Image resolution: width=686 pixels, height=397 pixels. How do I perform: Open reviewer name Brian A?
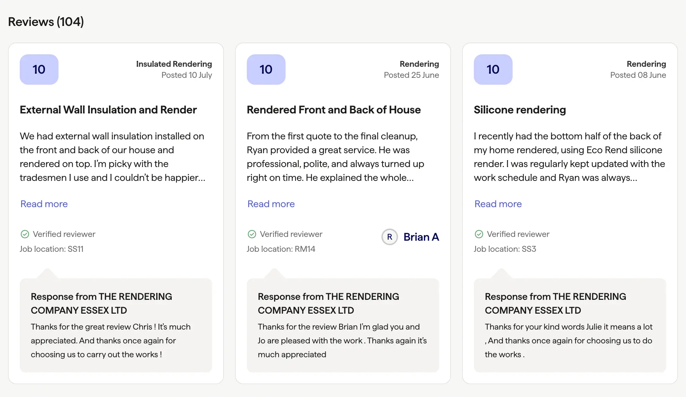(x=421, y=237)
